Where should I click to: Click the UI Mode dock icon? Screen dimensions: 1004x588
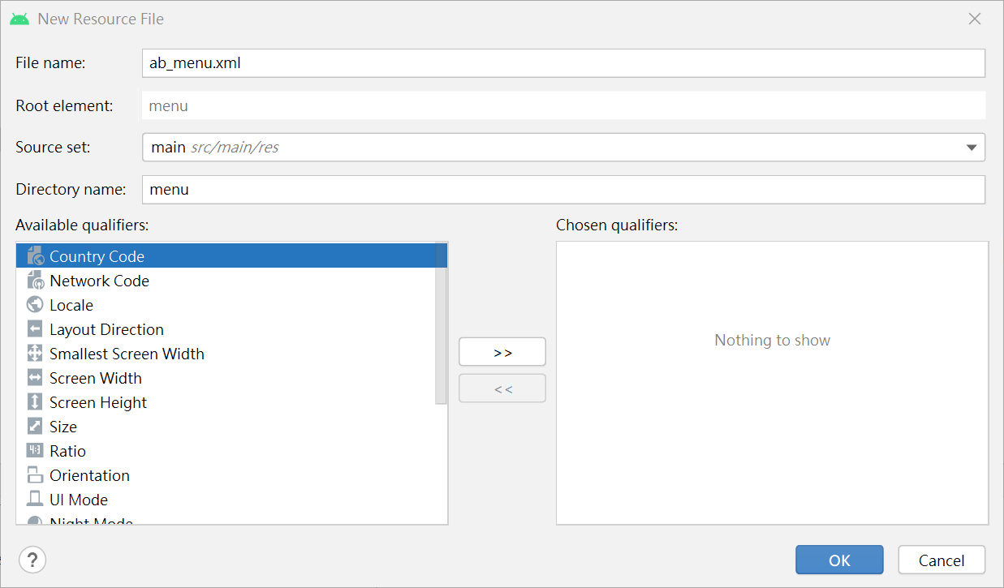(x=34, y=499)
